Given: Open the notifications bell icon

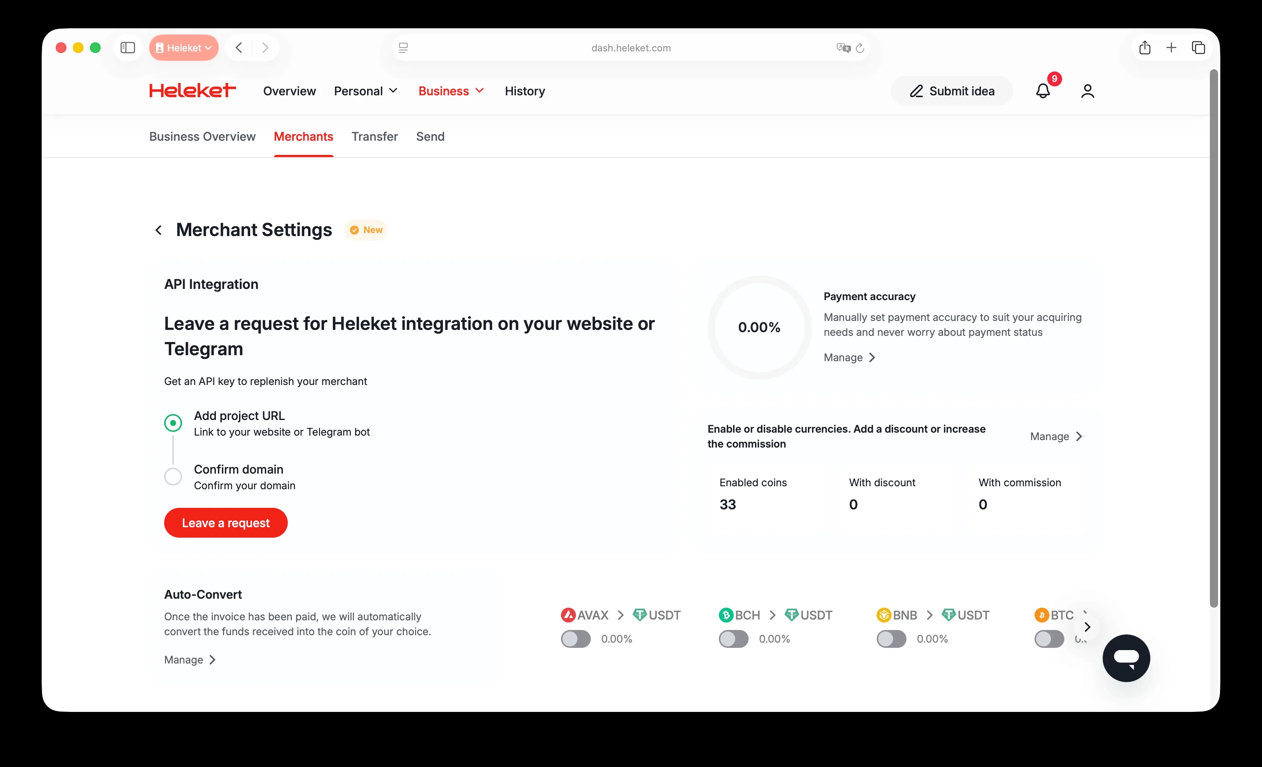Looking at the screenshot, I should [1043, 91].
